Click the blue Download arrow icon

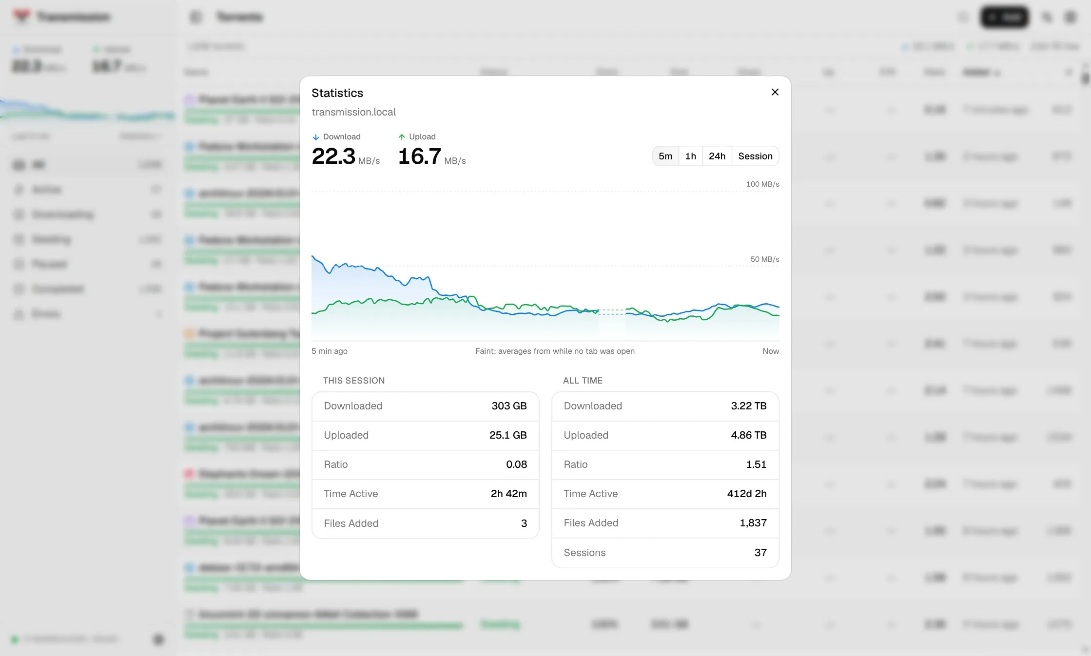coord(315,137)
